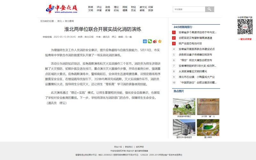Open the 健康 nav menu item
Image resolution: width=256 pixels, height=160 pixels.
pos(125,11)
